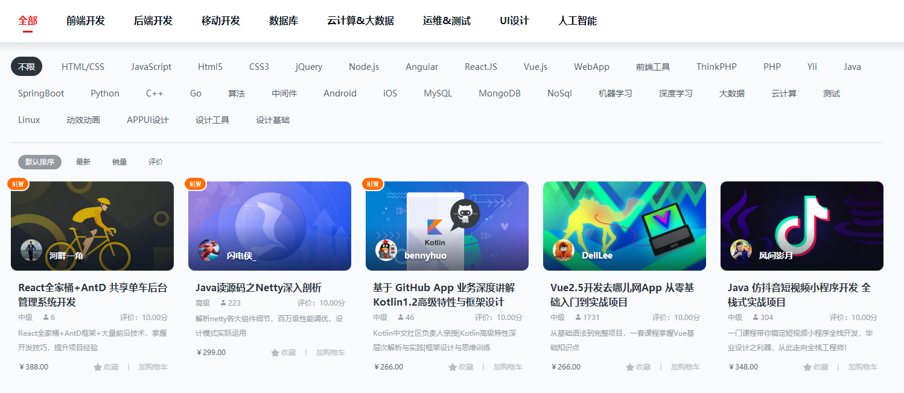
Task: Click learner count icon beside 1731
Action: (578, 318)
